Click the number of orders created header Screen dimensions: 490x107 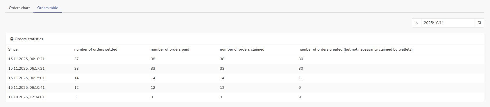coord(355,49)
